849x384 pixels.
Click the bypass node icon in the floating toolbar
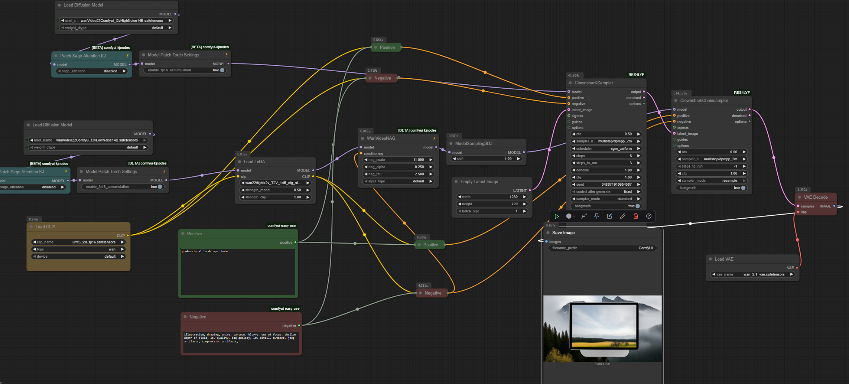tap(584, 216)
